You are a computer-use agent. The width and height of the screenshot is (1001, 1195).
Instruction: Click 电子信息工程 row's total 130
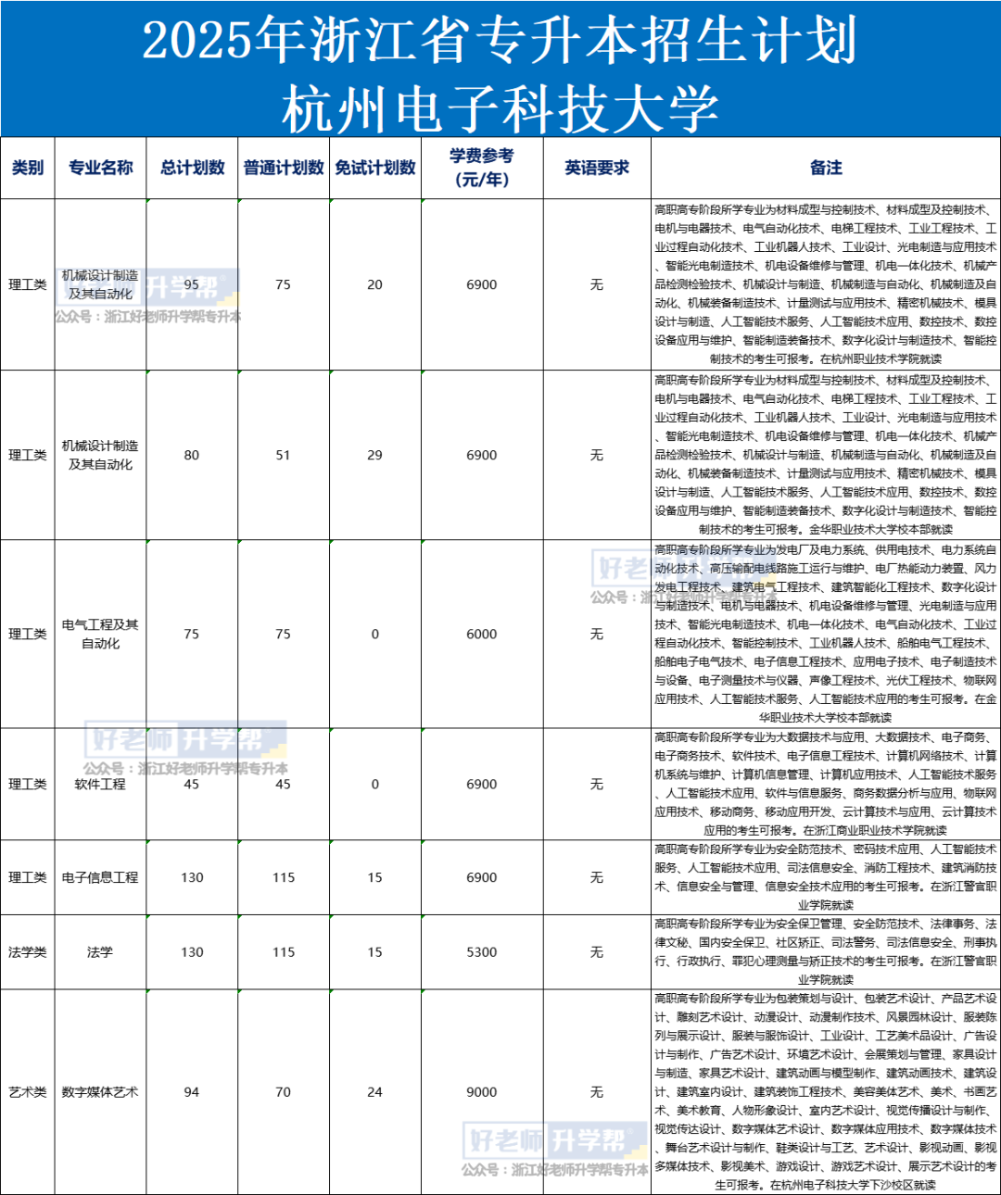192,877
